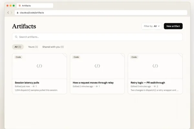Screen dimensions: 194x129
Task: Click the address bar lock icon
Action: tap(17, 13)
